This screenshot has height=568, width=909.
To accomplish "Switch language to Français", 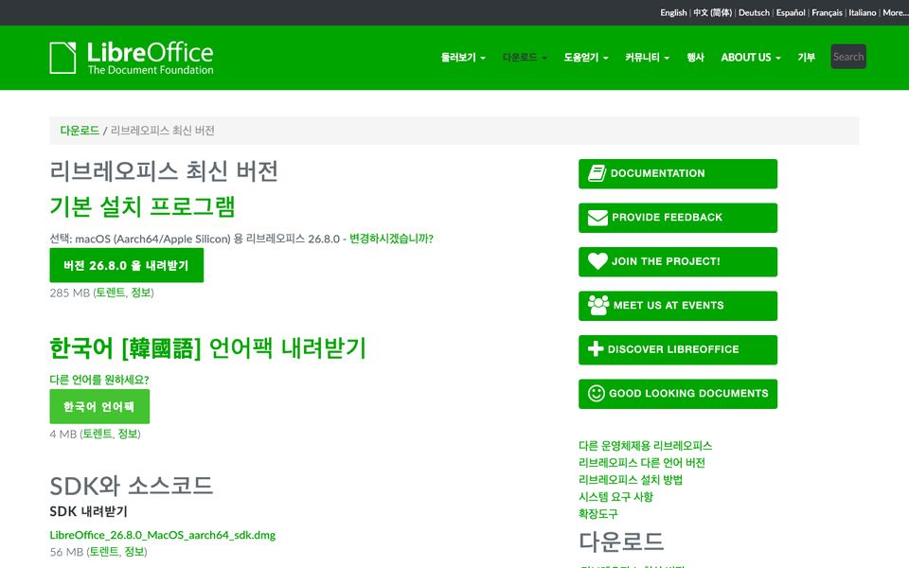I will pos(827,12).
